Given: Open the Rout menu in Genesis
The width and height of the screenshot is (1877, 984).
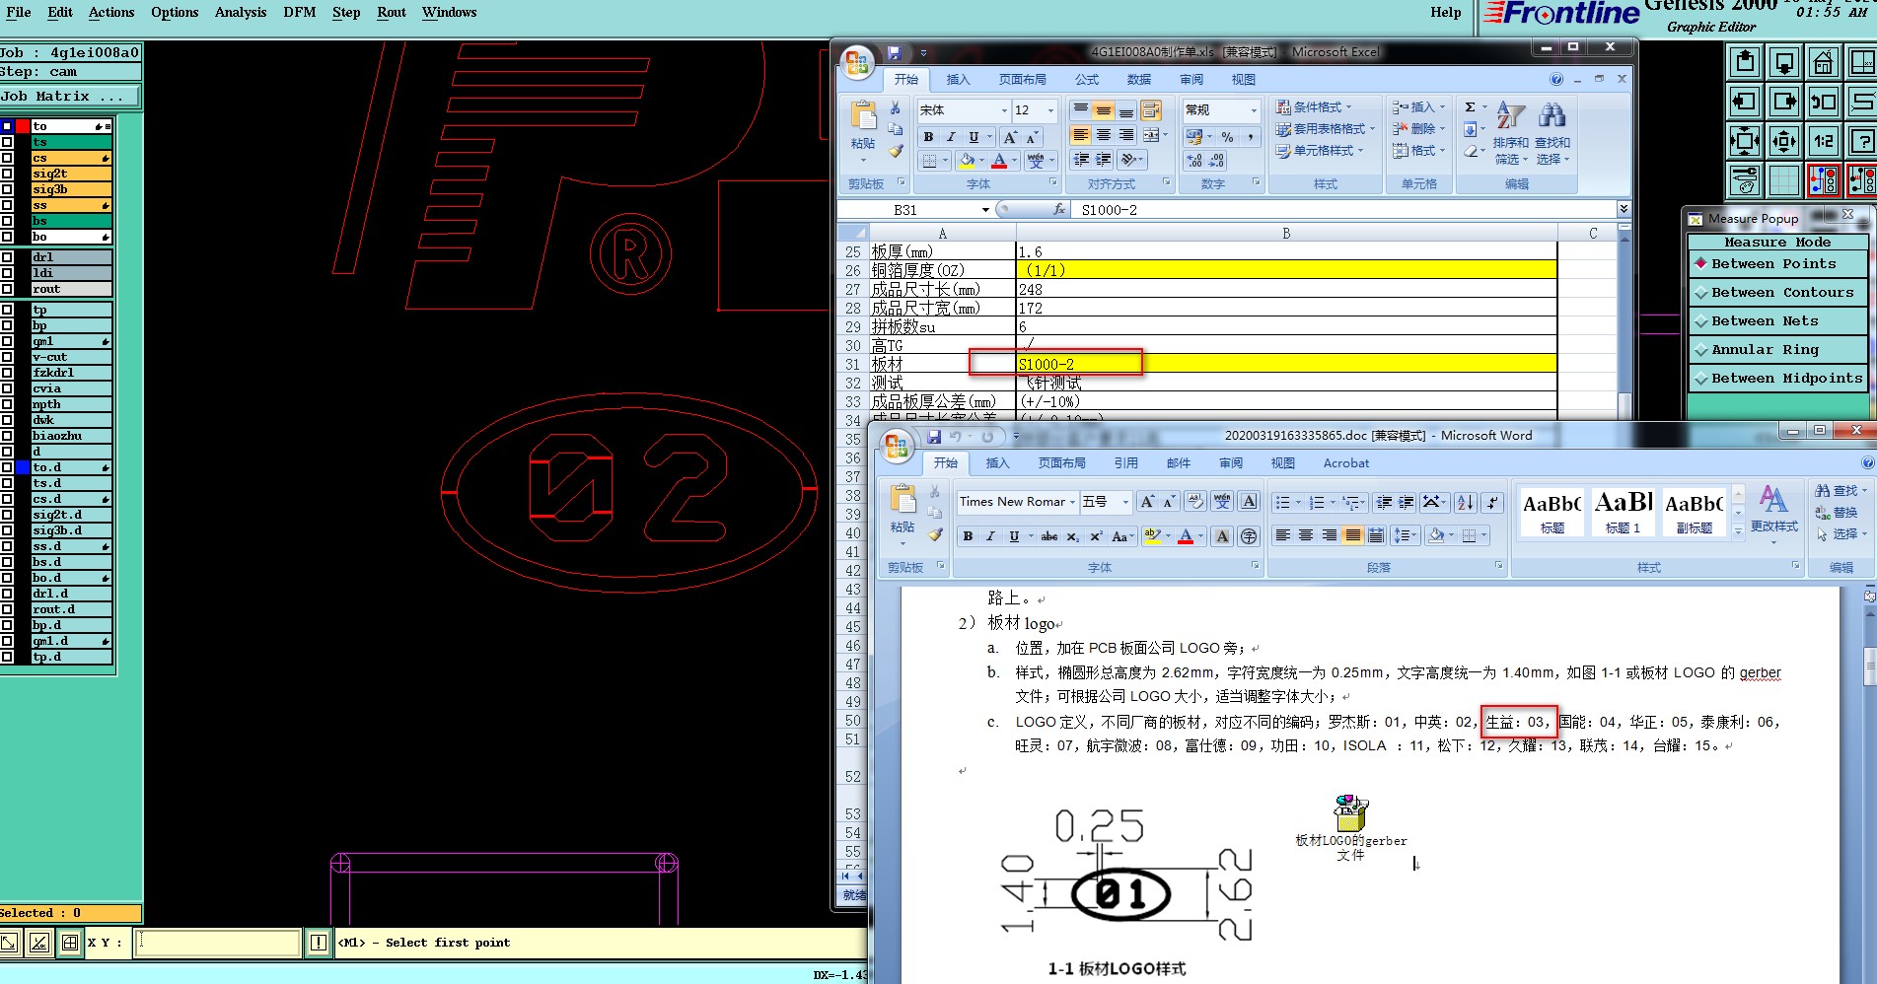Looking at the screenshot, I should [x=392, y=12].
